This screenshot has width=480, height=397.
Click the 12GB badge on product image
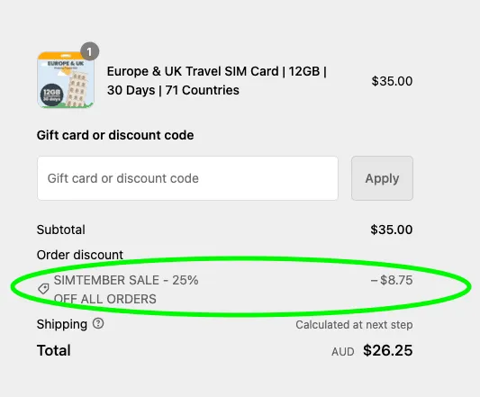click(51, 95)
